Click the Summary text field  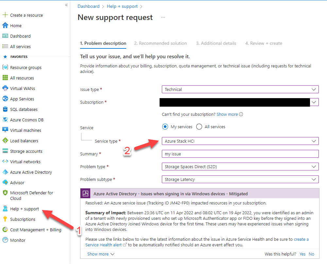[240, 154]
